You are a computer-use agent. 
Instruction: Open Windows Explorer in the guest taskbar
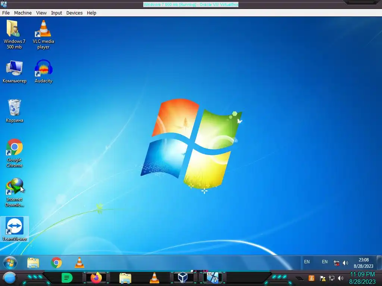[33, 263]
